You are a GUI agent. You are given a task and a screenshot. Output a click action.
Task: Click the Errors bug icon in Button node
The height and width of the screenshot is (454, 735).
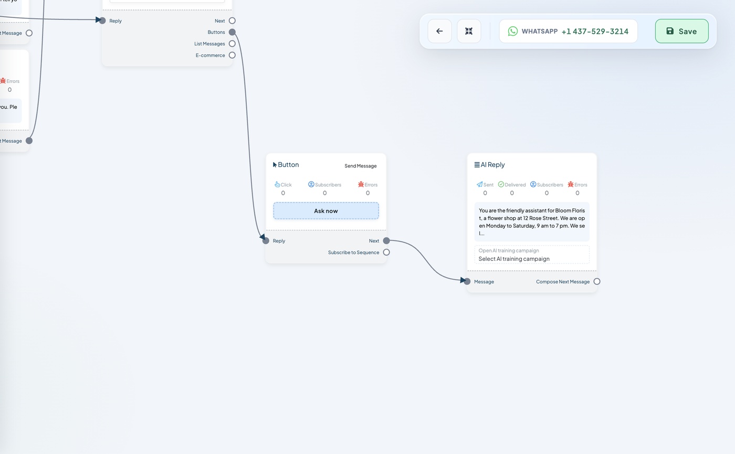[361, 184]
